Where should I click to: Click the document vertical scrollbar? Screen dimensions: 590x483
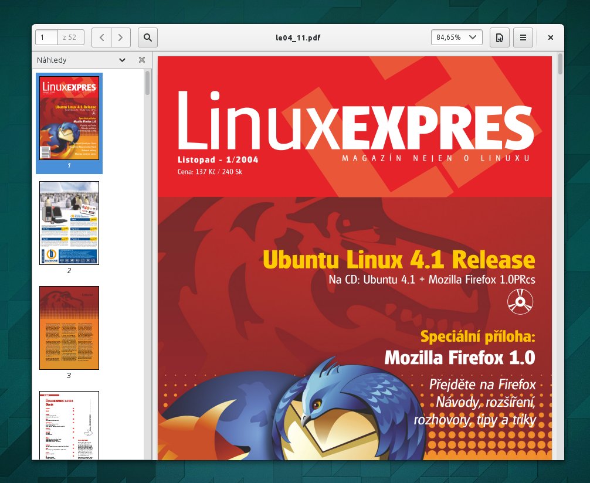click(x=560, y=64)
